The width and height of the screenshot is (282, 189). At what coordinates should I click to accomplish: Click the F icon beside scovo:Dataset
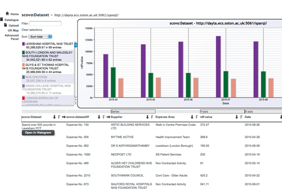59,117
